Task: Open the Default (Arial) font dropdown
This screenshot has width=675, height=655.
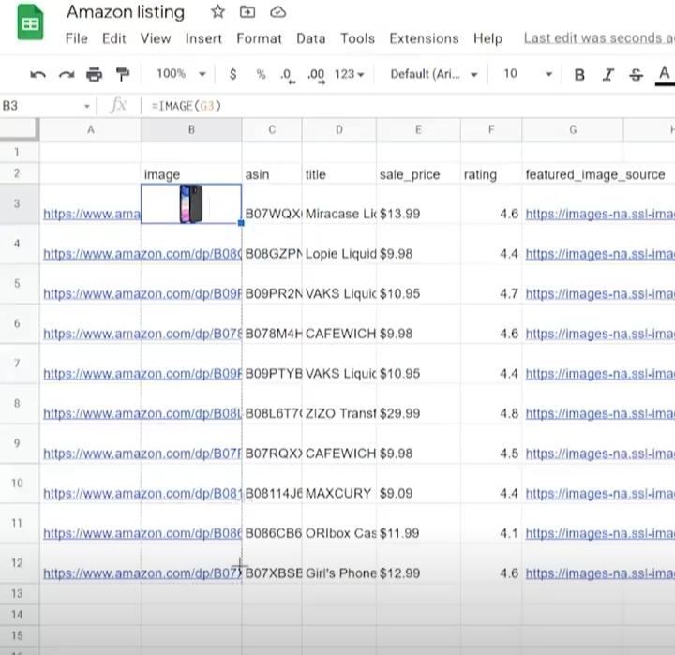Action: (433, 74)
